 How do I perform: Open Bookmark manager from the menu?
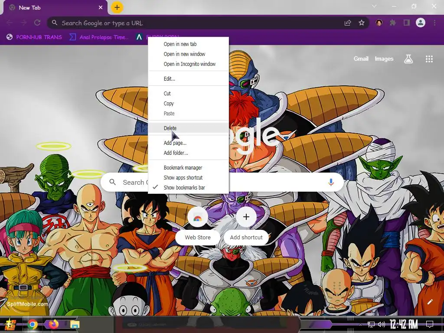point(188,168)
